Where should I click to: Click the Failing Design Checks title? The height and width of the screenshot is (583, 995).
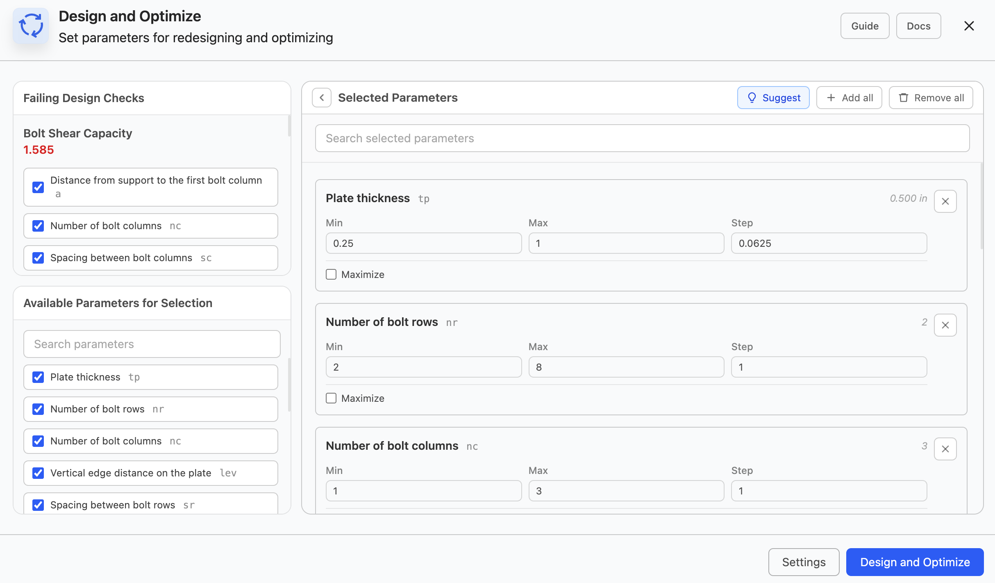coord(84,98)
